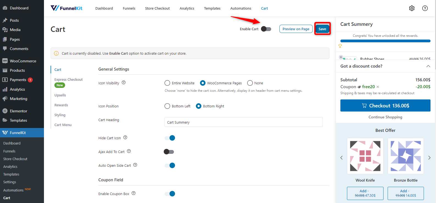The height and width of the screenshot is (203, 436).
Task: Click the FunnelKit logo
Action: pos(66,8)
